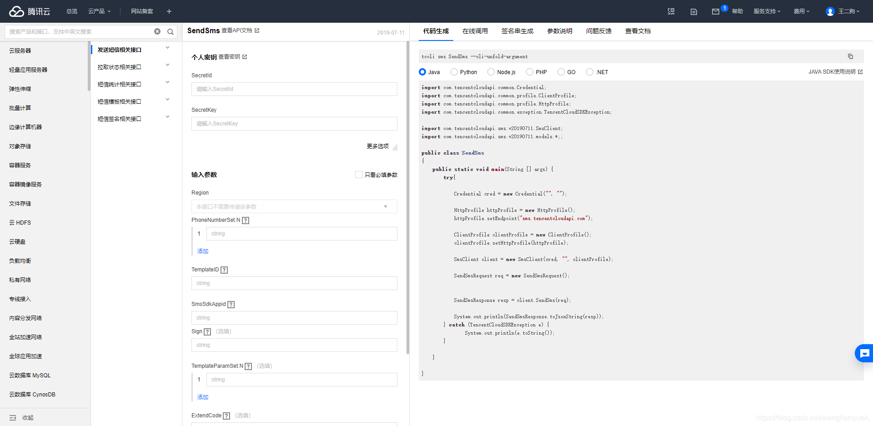The image size is (873, 426).
Task: Click the SecretId input field
Action: point(294,89)
